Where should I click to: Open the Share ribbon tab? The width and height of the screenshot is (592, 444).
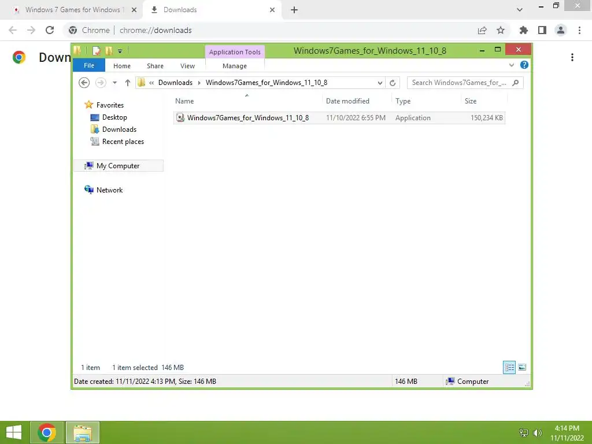coord(155,66)
